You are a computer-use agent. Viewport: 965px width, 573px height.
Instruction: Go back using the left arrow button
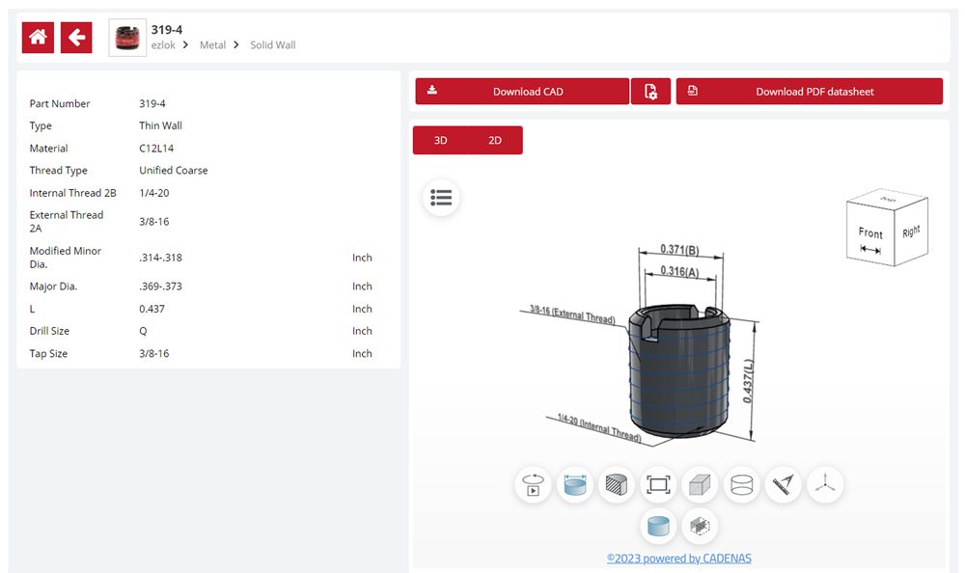coord(76,38)
